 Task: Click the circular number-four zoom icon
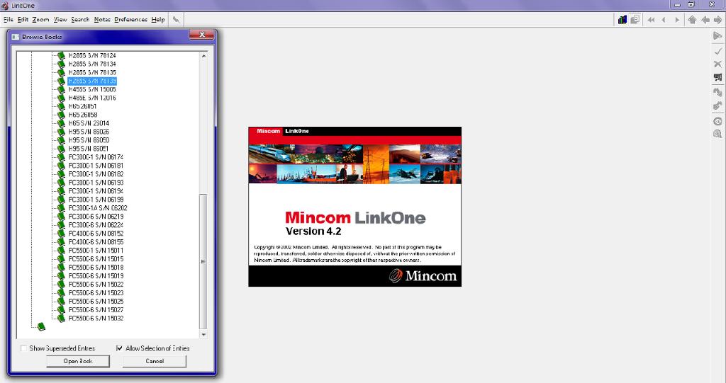[x=717, y=121]
